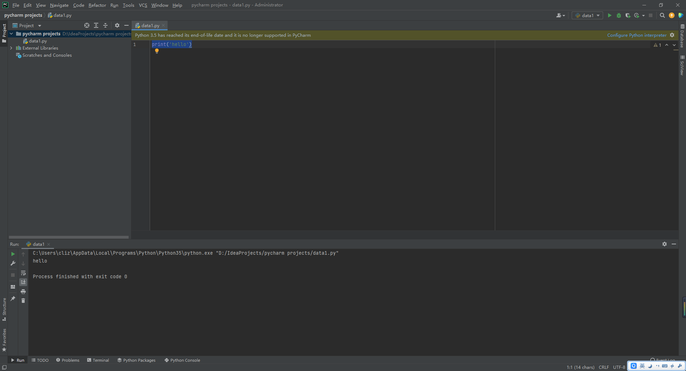Open the Problems tool window
The width and height of the screenshot is (686, 371).
(68, 360)
